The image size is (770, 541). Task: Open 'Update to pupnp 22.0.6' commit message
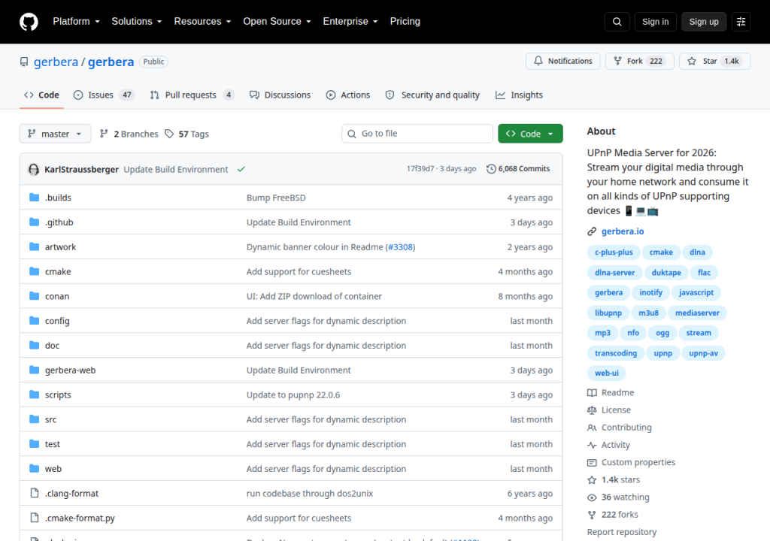point(293,394)
